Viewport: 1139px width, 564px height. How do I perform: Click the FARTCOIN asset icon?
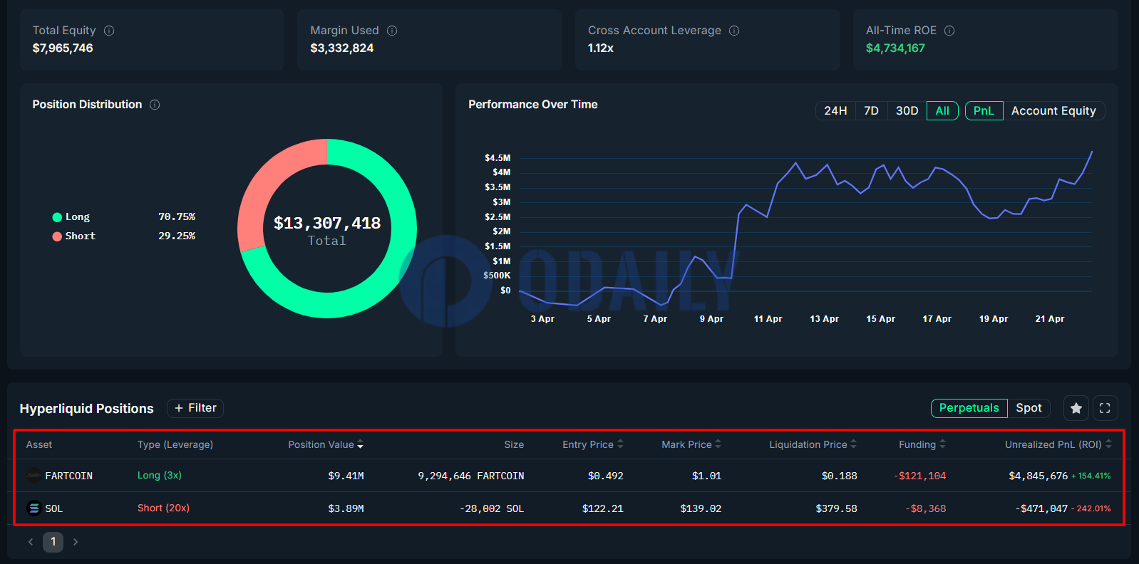(33, 476)
